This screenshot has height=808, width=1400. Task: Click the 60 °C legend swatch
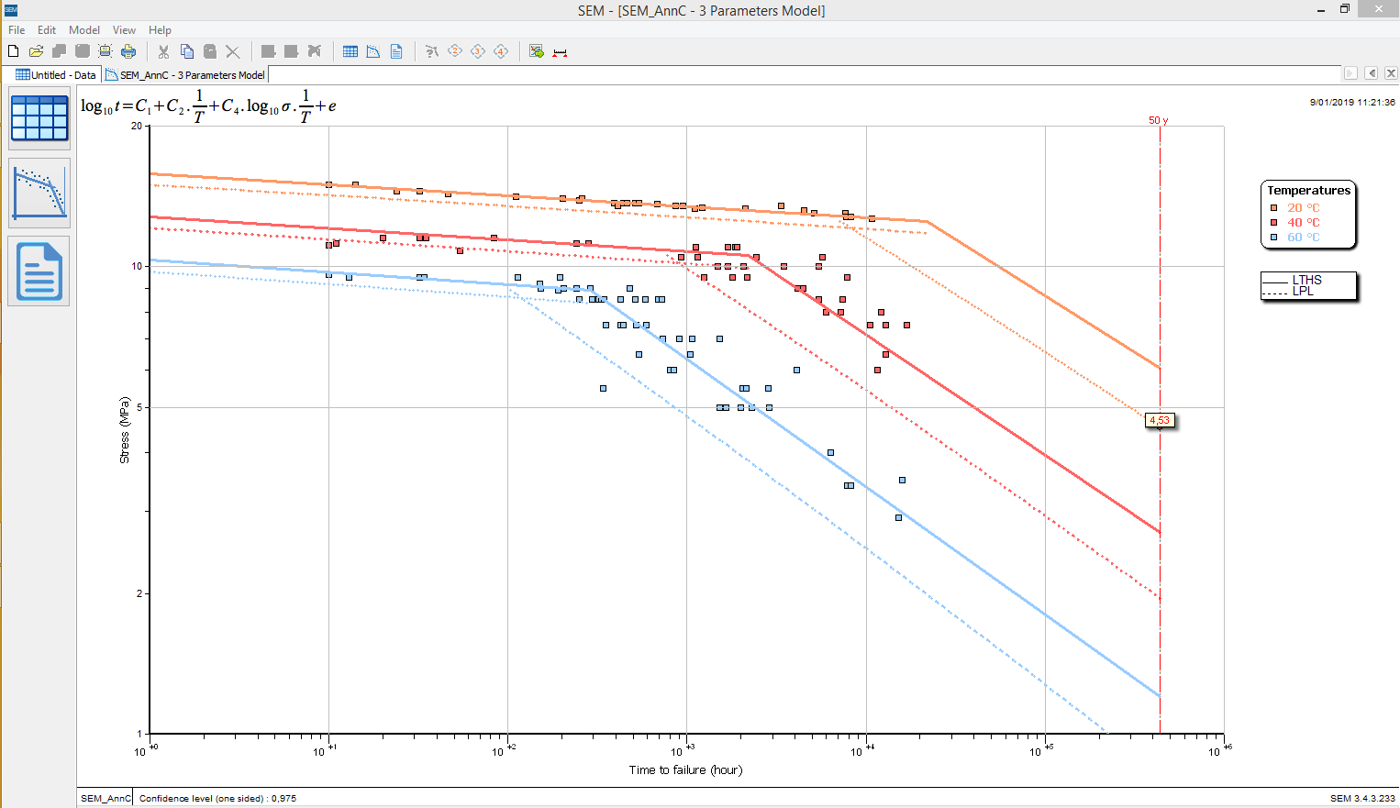1273,238
